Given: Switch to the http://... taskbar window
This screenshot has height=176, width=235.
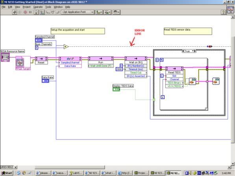Looking at the screenshot, I should 125,173.
